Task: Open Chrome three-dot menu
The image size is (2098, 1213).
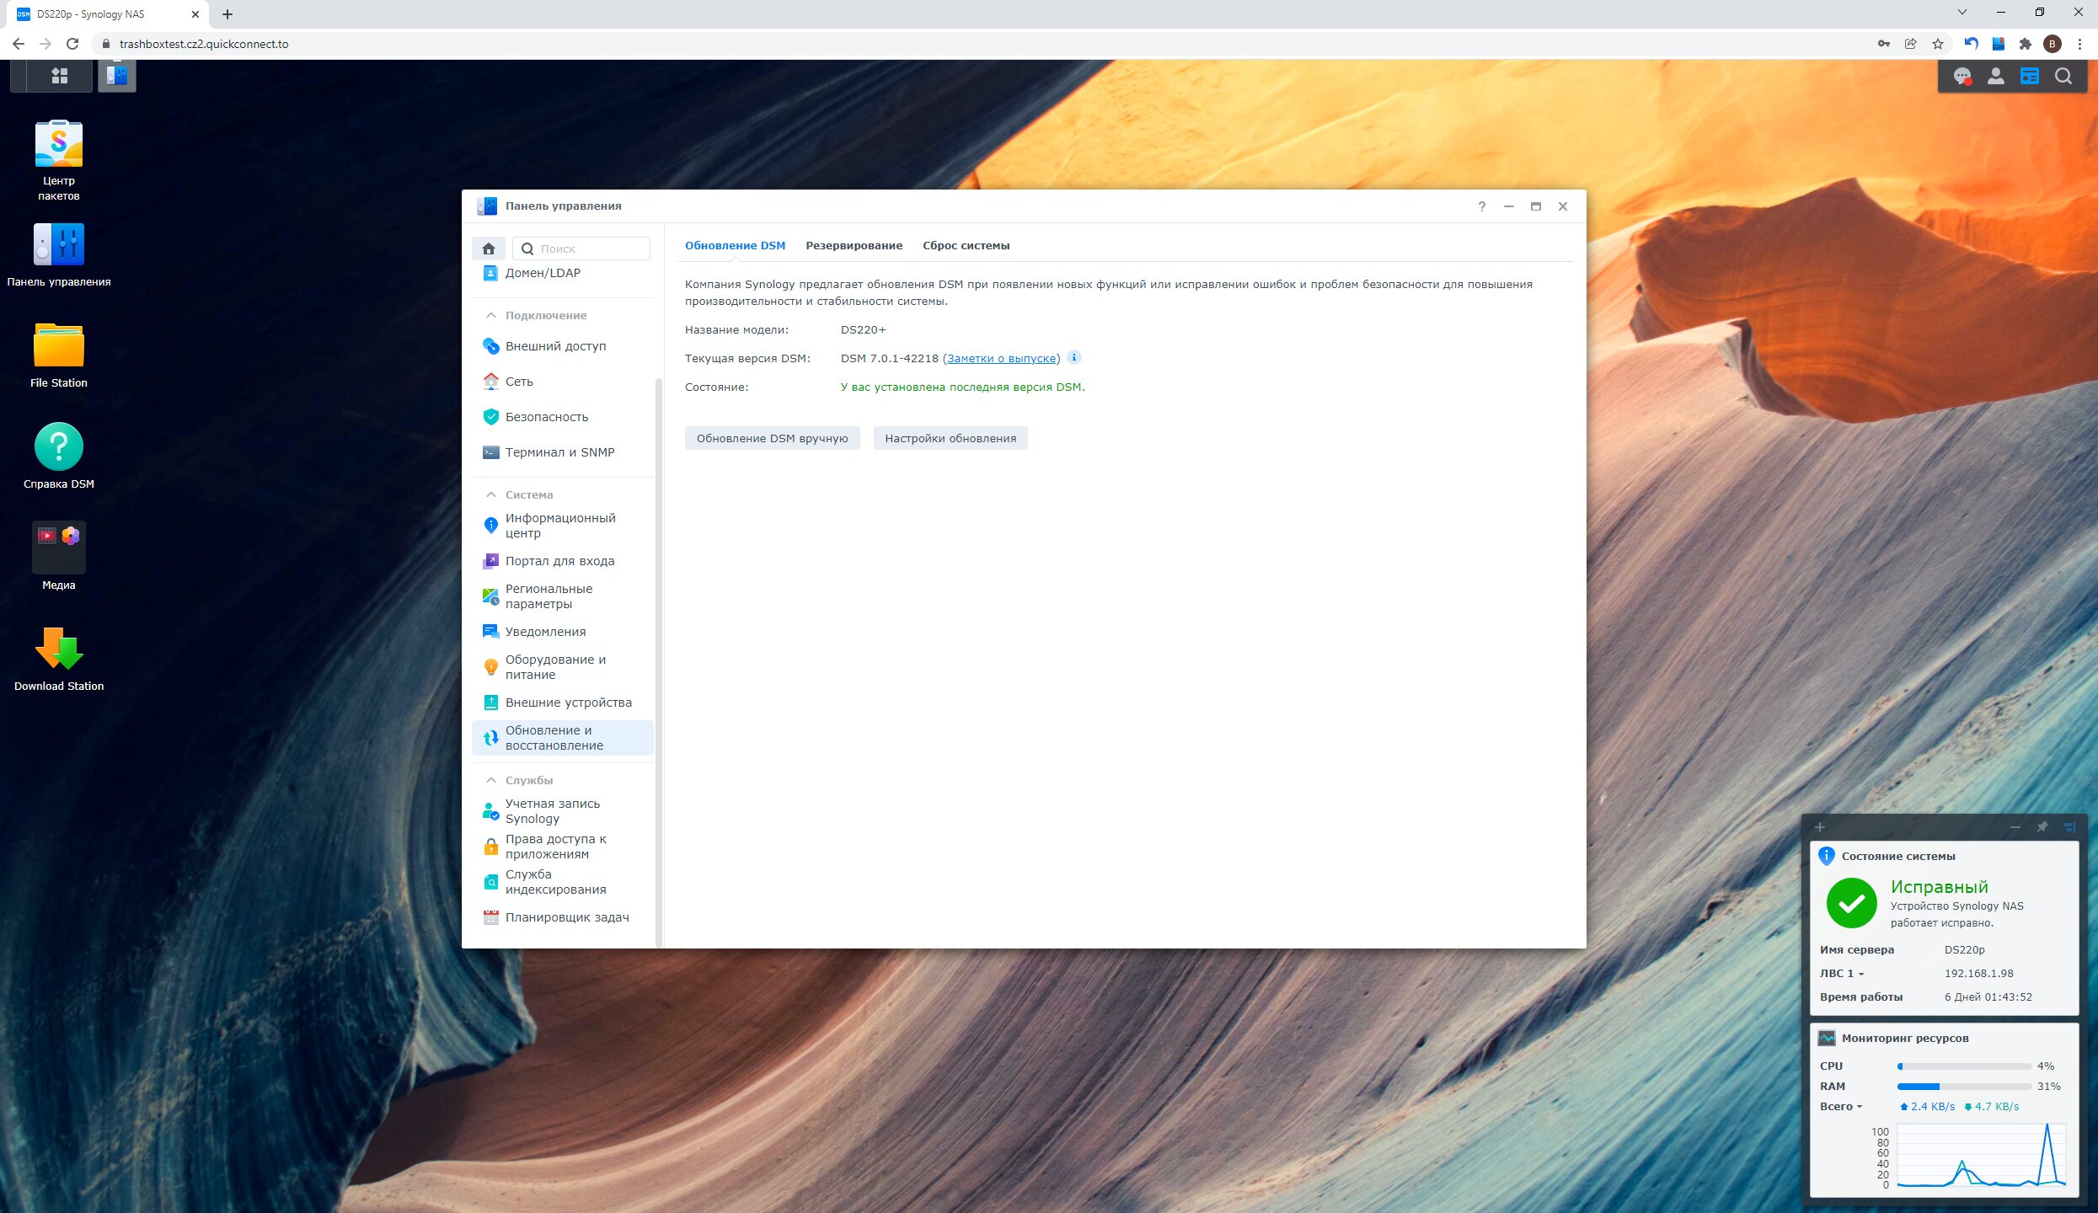Action: tap(2080, 44)
